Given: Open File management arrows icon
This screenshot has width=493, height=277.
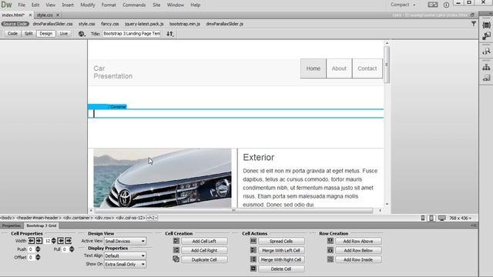Looking at the screenshot, I should point(169,34).
